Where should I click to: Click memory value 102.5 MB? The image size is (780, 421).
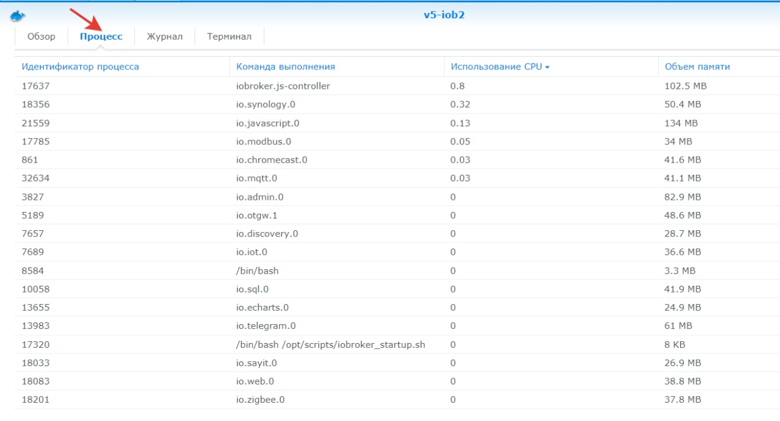(686, 86)
